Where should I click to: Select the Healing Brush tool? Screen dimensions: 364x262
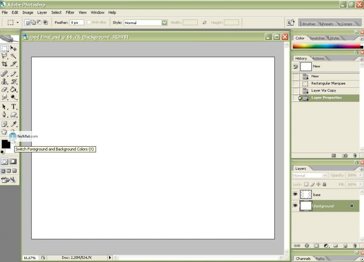(x=5, y=74)
